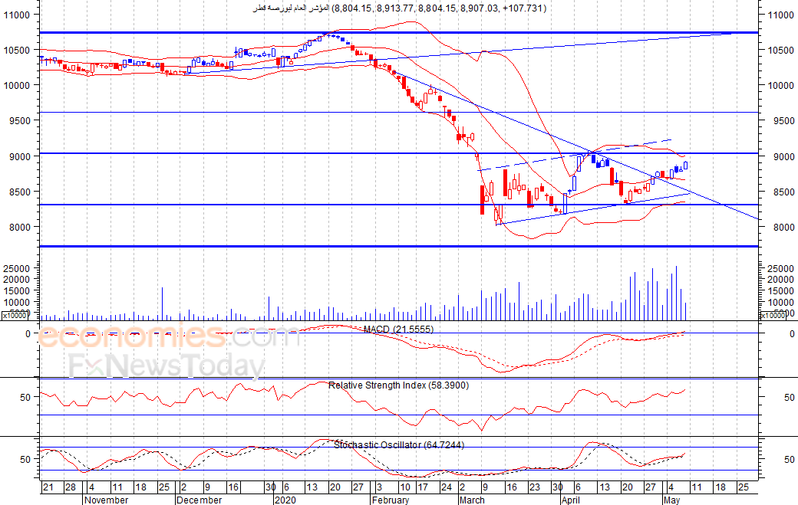Select the December month label on time axis

[199, 500]
